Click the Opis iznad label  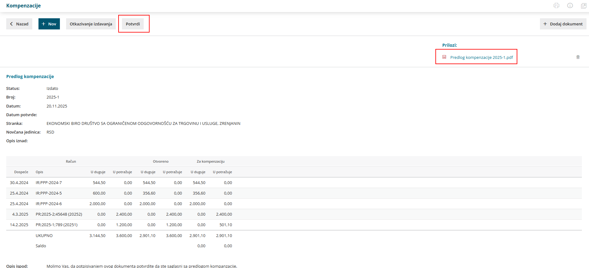pos(17,141)
